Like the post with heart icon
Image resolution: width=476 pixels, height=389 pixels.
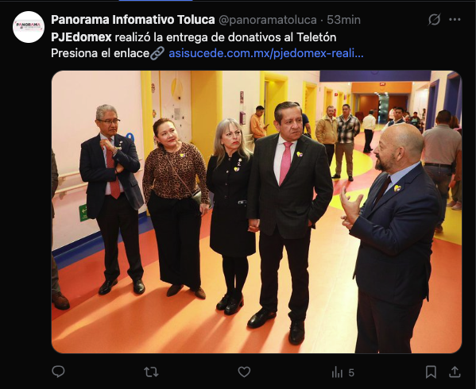(244, 372)
